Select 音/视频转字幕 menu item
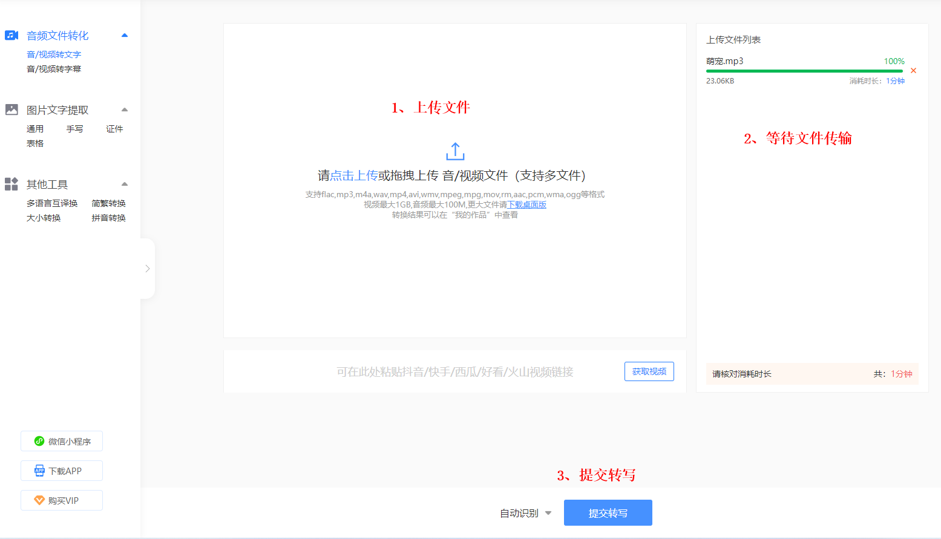 coord(54,69)
